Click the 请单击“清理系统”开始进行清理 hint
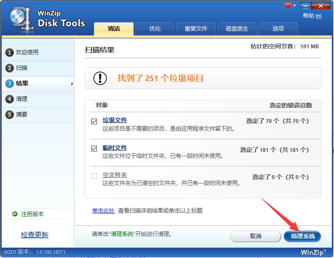The height and width of the screenshot is (258, 334). [x=132, y=234]
